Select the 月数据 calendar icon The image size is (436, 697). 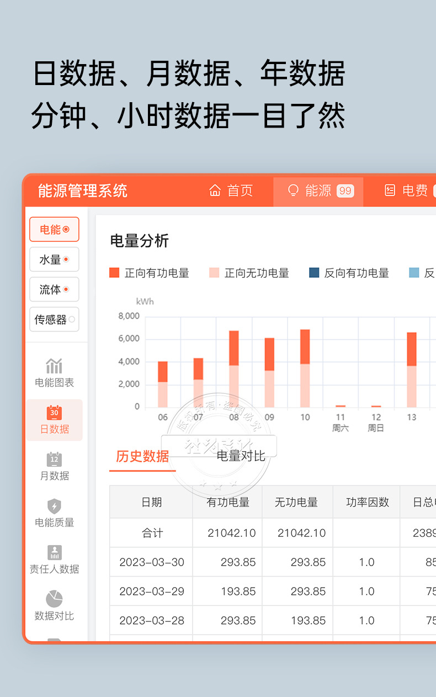click(x=54, y=459)
